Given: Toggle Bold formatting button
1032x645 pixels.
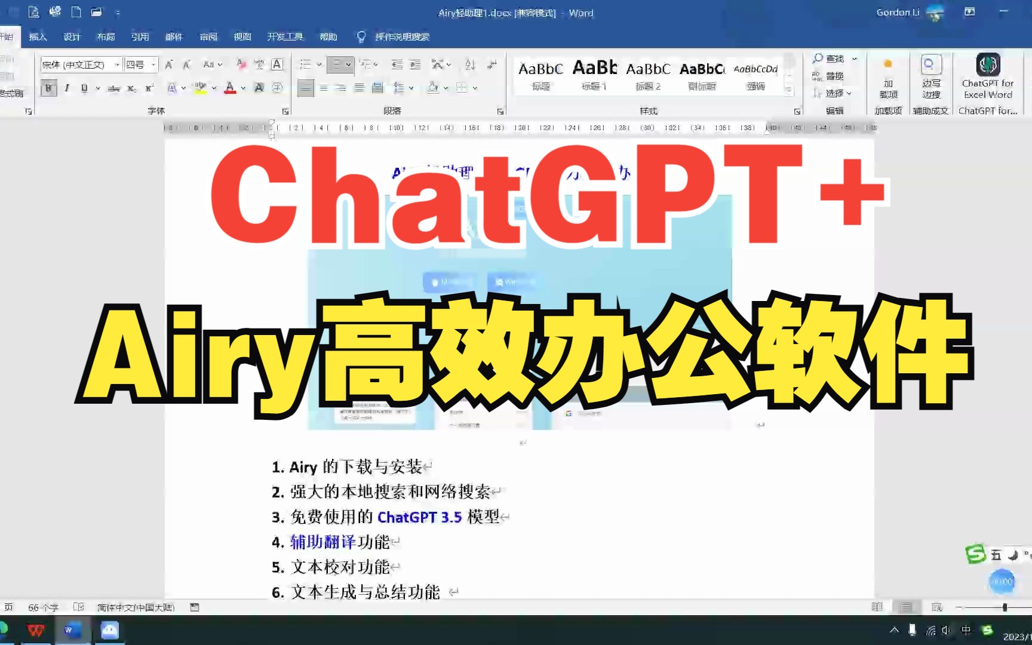Looking at the screenshot, I should point(48,88).
